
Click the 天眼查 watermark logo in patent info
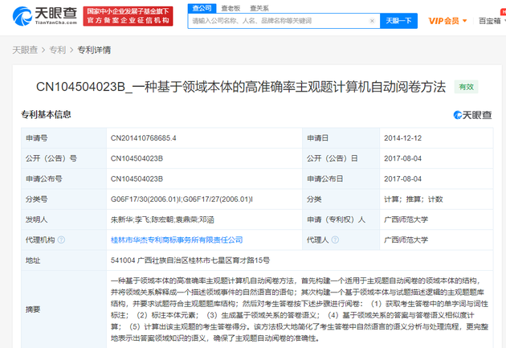[472, 115]
